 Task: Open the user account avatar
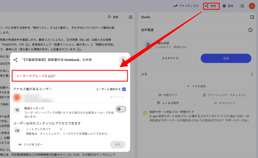[252, 6]
